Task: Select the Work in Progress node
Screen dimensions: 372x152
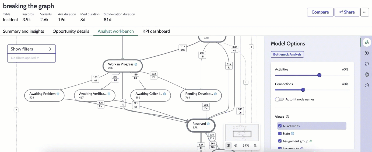Action: pos(123,66)
